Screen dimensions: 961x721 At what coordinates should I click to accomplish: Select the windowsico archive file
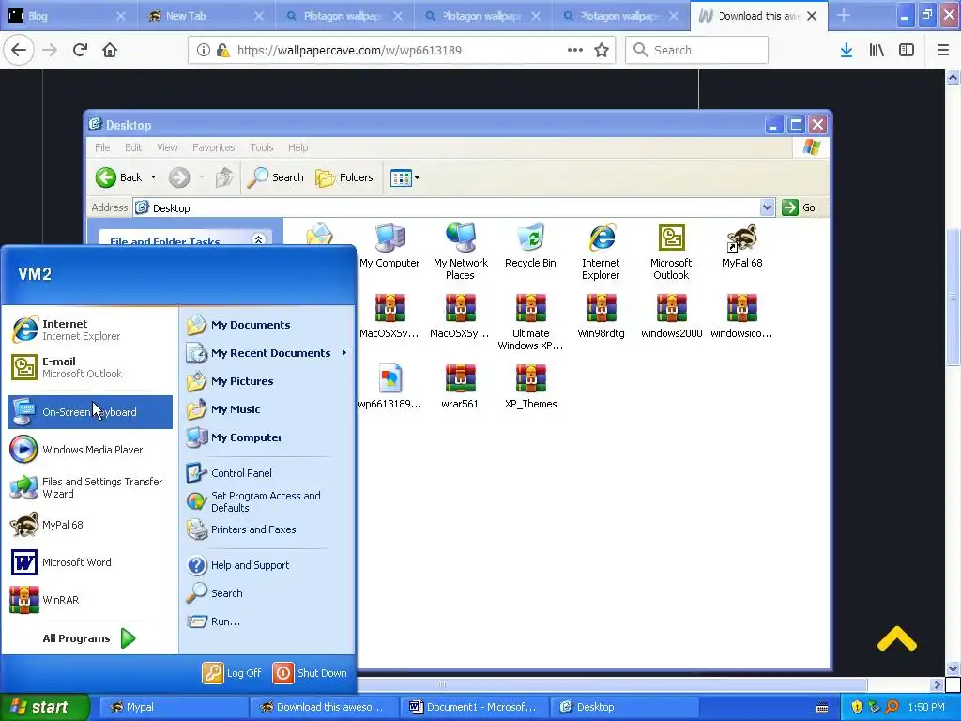point(741,316)
